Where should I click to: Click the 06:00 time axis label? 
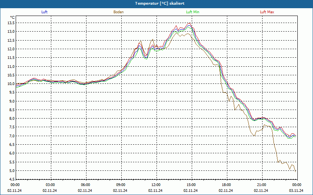coord(85,185)
